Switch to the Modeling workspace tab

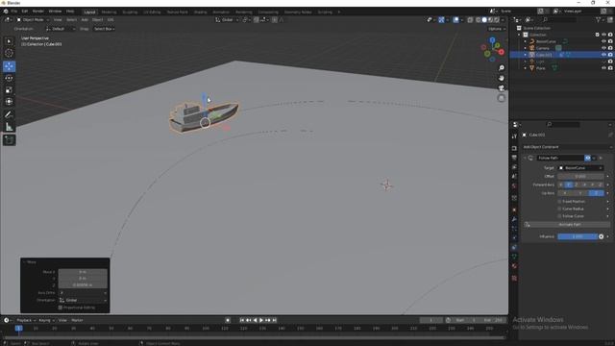[109, 12]
